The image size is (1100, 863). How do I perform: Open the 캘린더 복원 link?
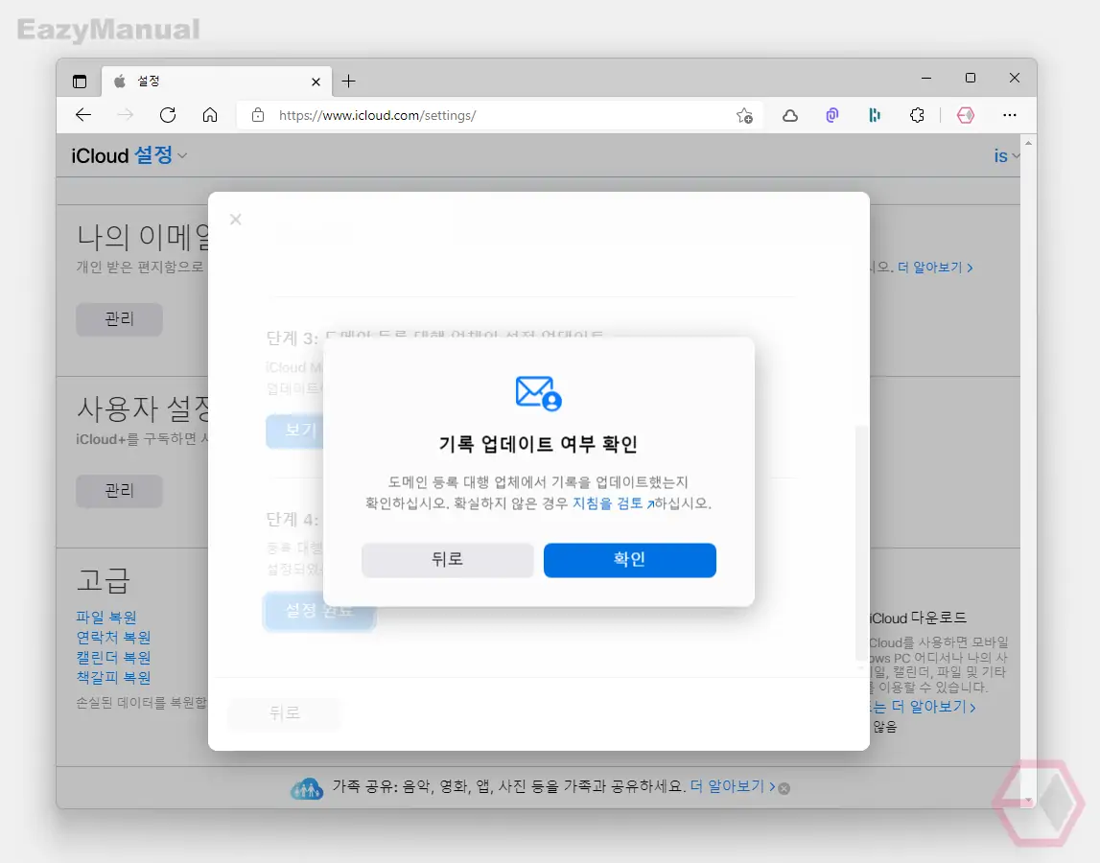pyautogui.click(x=114, y=658)
